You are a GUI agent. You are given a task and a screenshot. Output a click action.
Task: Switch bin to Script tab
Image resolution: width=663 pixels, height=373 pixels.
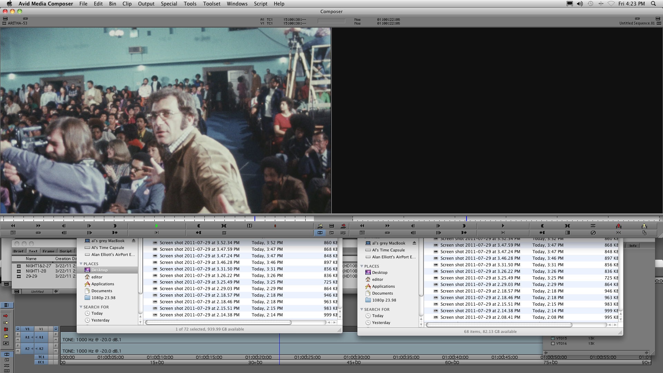[66, 251]
